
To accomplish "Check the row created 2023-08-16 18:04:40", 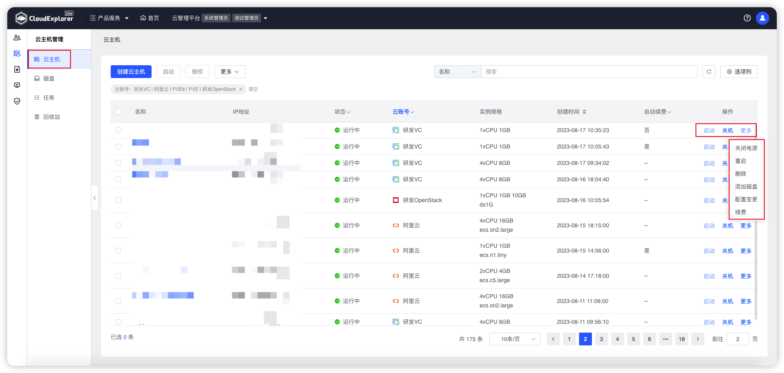I will pyautogui.click(x=118, y=179).
